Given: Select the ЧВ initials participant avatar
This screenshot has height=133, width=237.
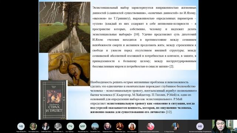Looking at the screenshot, I should click(21, 126).
